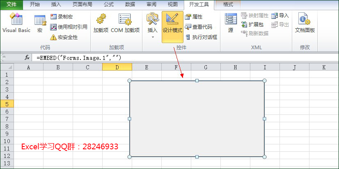The image size is (339, 169).
Task: Switch to 开始 ribbon tab
Action: point(34,5)
